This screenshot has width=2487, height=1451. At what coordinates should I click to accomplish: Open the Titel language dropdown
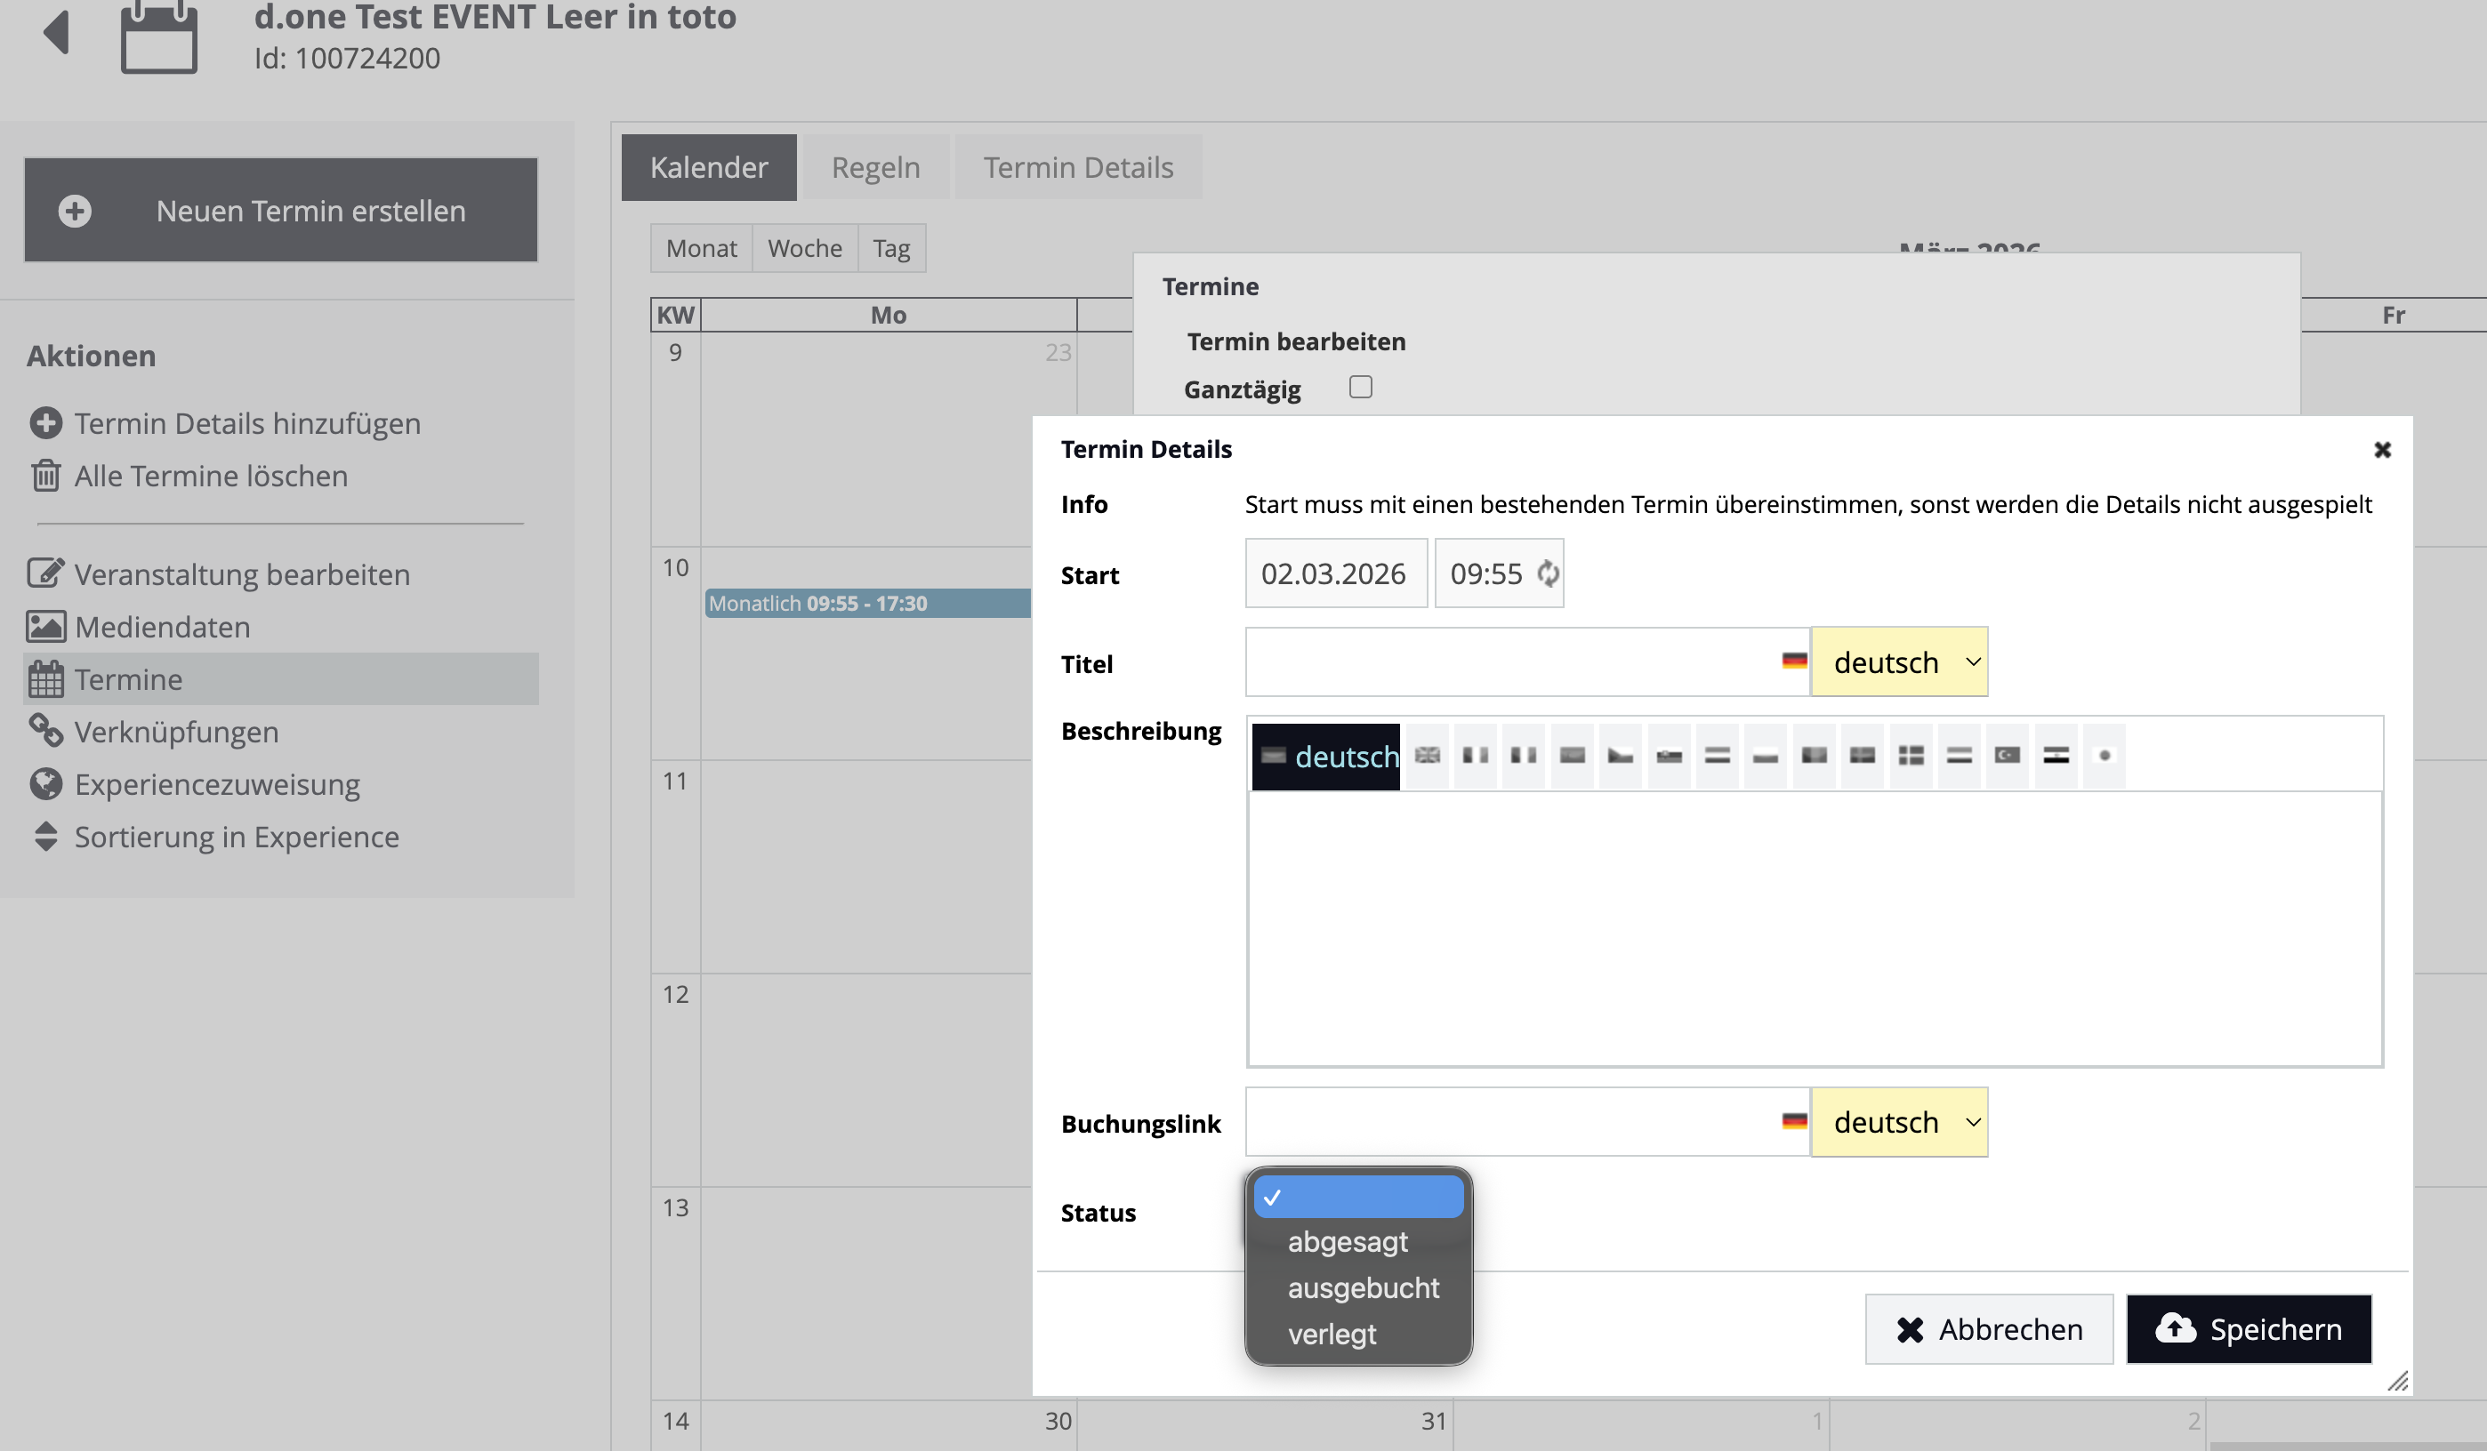(1899, 661)
